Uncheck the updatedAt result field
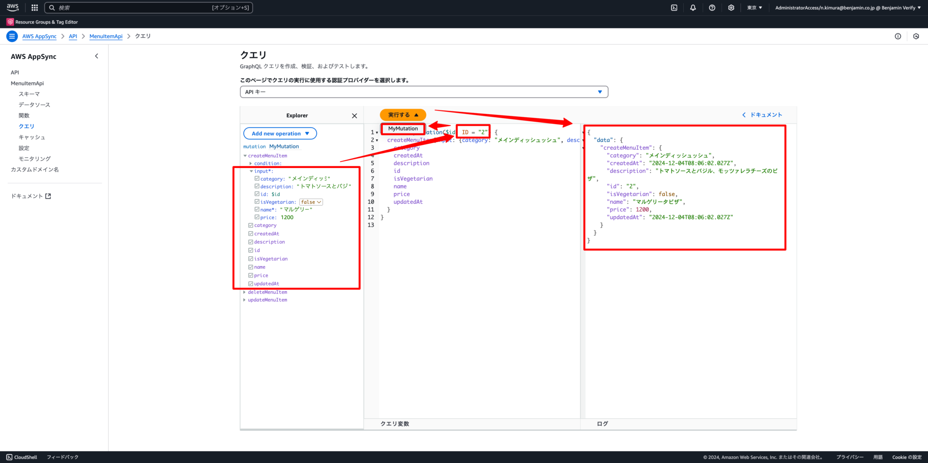The width and height of the screenshot is (928, 463). point(251,283)
